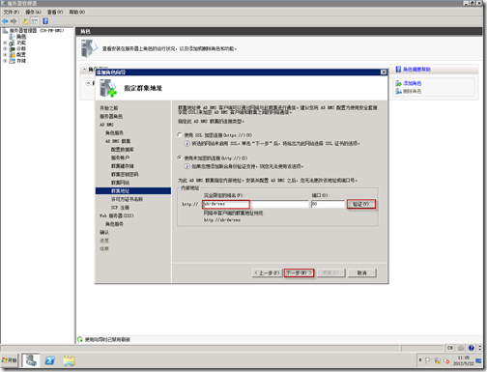This screenshot has height=372, width=487.
Task: Click the Up one level folder icon
Action: pyautogui.click(x=25, y=21)
